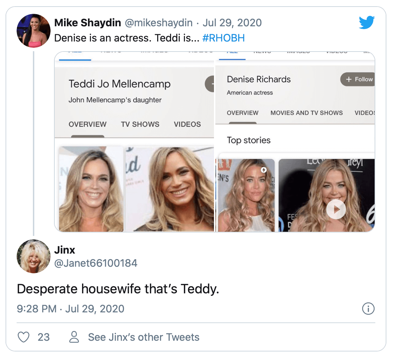The image size is (394, 357).
Task: Click See Jinx's other Tweets link
Action: pos(144,337)
